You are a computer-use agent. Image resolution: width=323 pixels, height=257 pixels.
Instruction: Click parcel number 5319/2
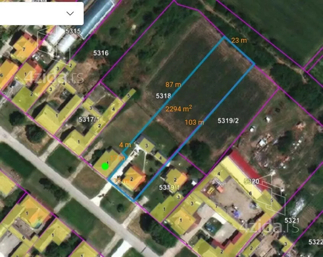(228, 121)
